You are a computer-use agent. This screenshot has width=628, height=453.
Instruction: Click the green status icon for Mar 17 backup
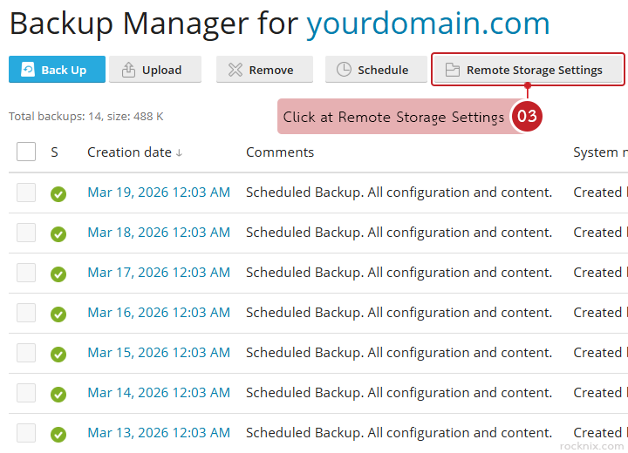tap(58, 274)
